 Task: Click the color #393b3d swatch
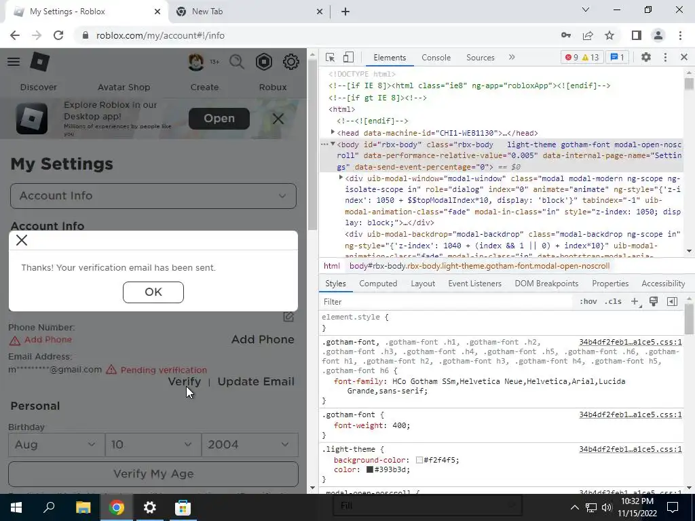[x=370, y=469]
